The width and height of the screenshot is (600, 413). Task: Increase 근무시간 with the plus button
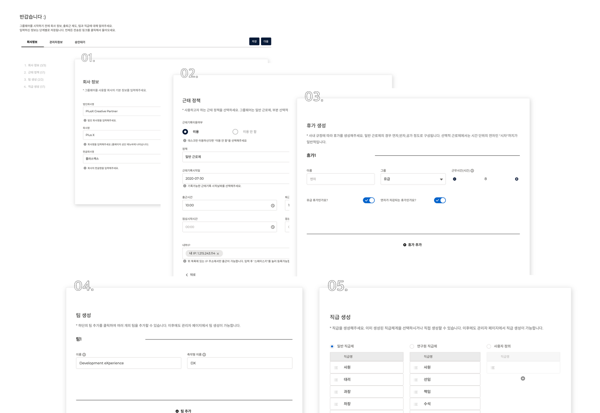point(517,179)
